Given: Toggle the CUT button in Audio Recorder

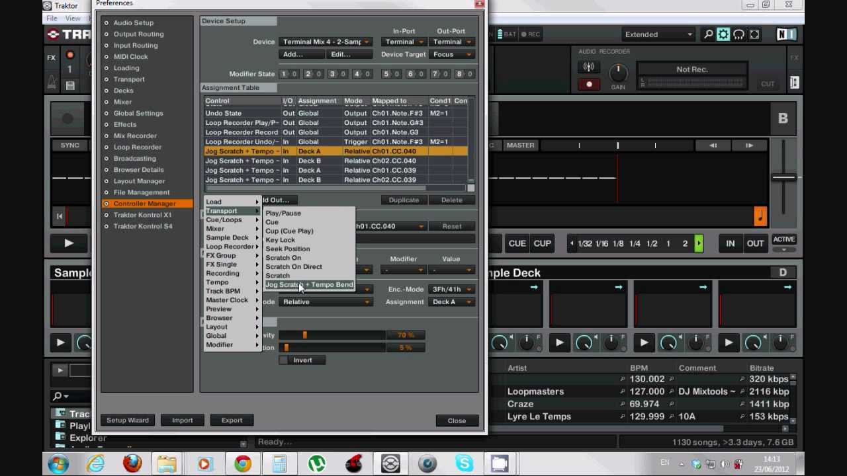Looking at the screenshot, I should pos(768,84).
